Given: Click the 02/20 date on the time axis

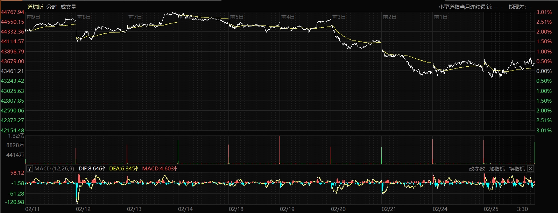Looking at the screenshot, I should [x=338, y=209].
